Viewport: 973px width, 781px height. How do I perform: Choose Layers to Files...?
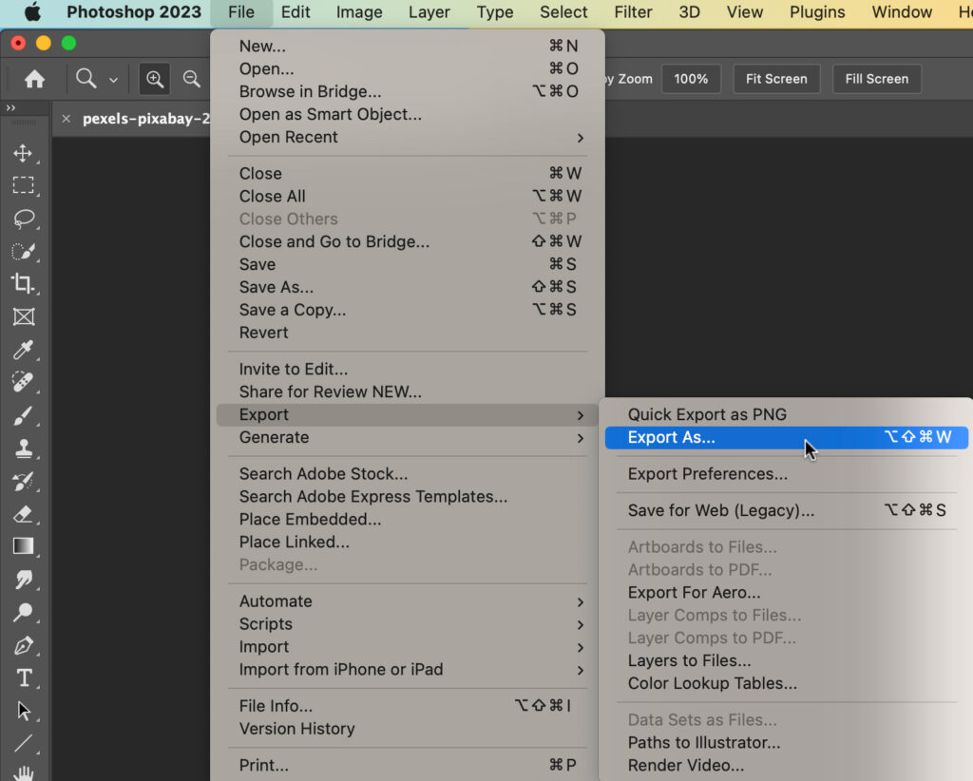(786, 660)
